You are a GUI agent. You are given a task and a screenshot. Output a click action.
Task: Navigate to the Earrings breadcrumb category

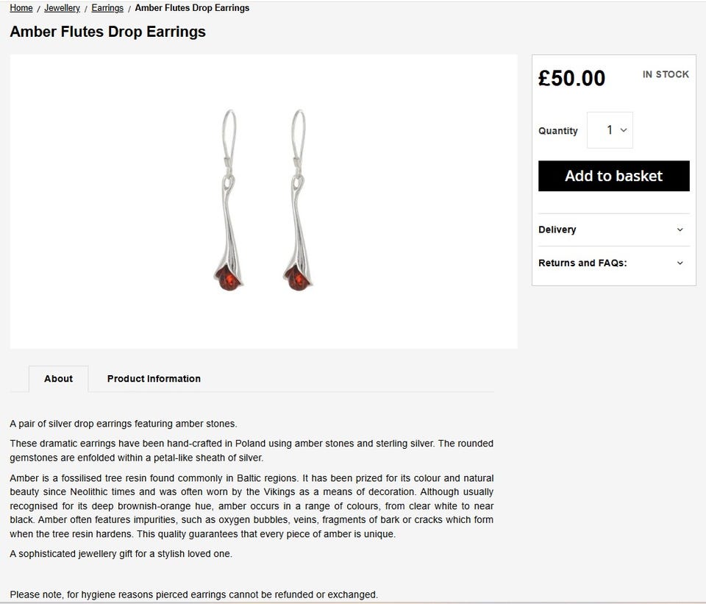[x=107, y=8]
